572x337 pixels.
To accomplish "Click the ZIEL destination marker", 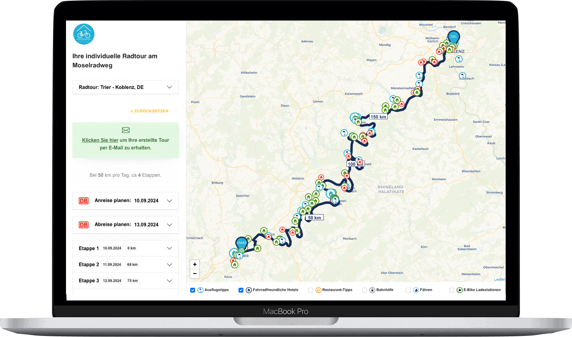I will [453, 36].
